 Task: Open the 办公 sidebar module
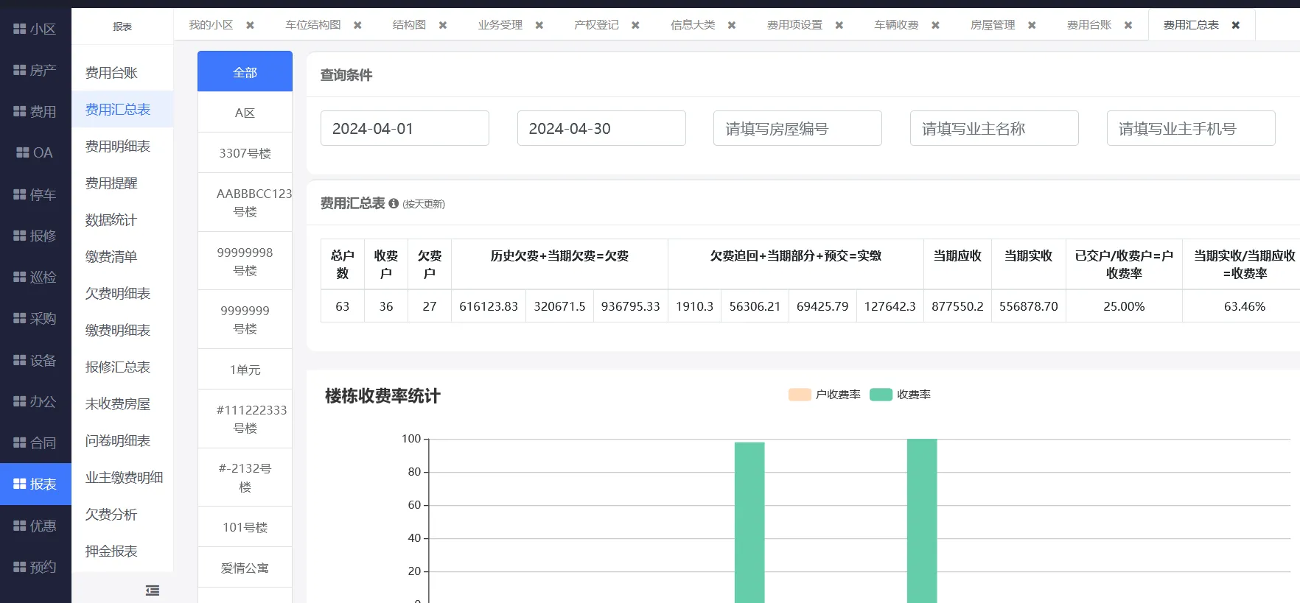pos(35,401)
